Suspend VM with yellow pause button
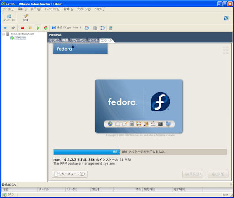The width and height of the screenshot is (234, 198). click(x=30, y=28)
